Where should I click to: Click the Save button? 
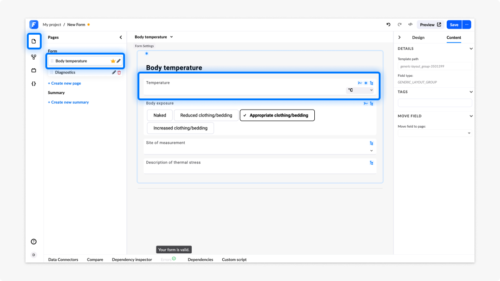tap(454, 24)
